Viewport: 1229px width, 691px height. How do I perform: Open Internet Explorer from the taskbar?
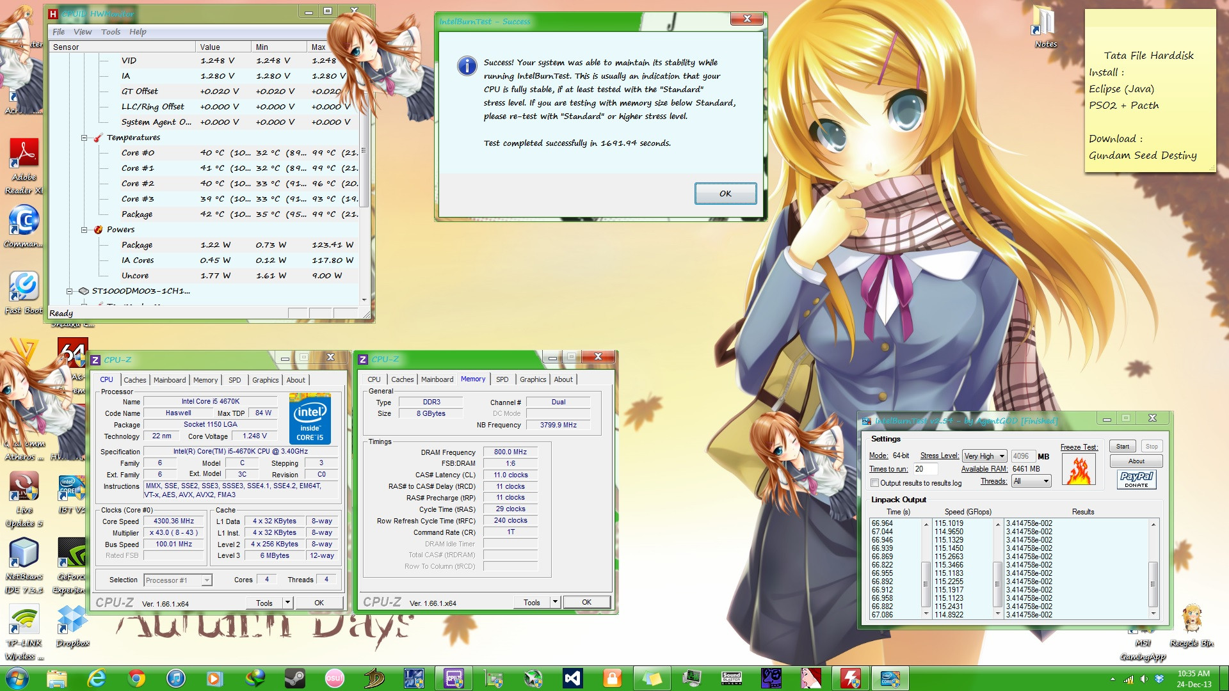click(97, 678)
